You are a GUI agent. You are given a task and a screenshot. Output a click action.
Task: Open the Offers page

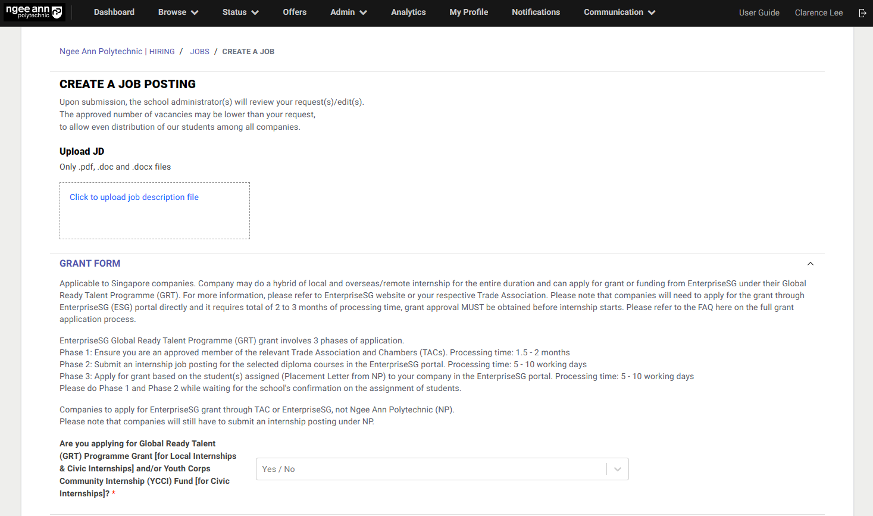pyautogui.click(x=295, y=12)
